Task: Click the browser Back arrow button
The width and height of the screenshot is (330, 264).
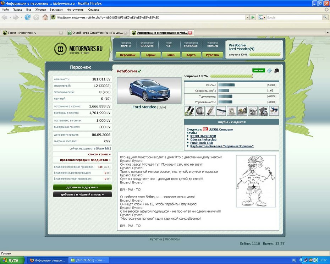Action: (x=5, y=17)
